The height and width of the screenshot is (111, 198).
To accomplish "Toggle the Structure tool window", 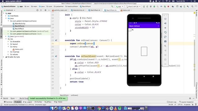I will [1, 94].
